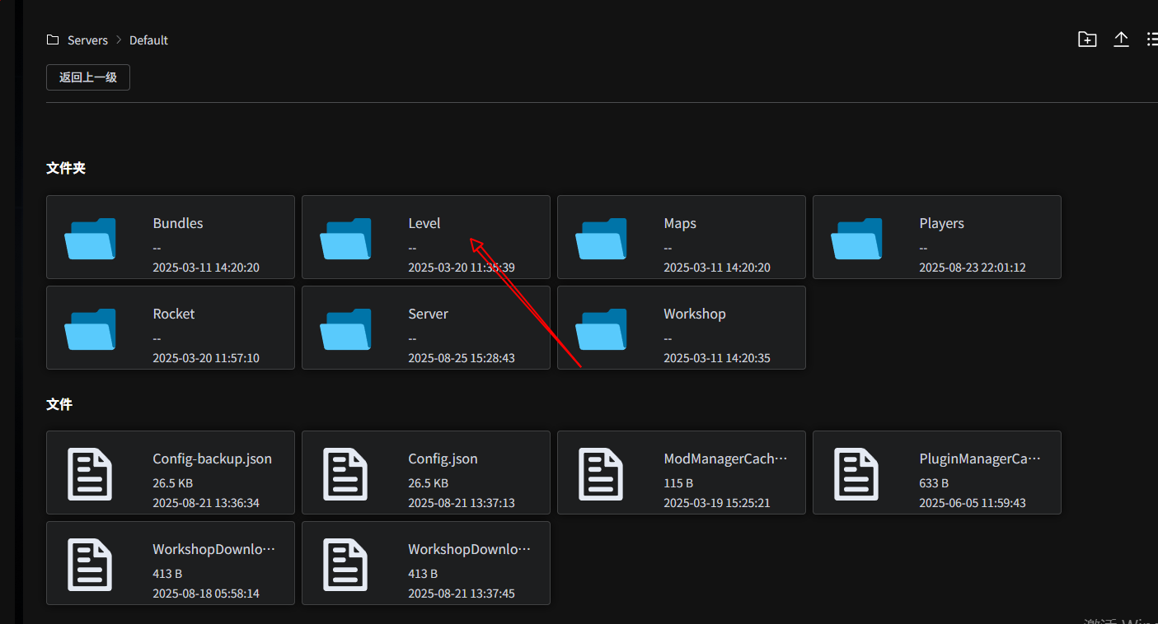Click document icon of file dated 2025-08-18
The width and height of the screenshot is (1158, 624).
[x=90, y=564]
